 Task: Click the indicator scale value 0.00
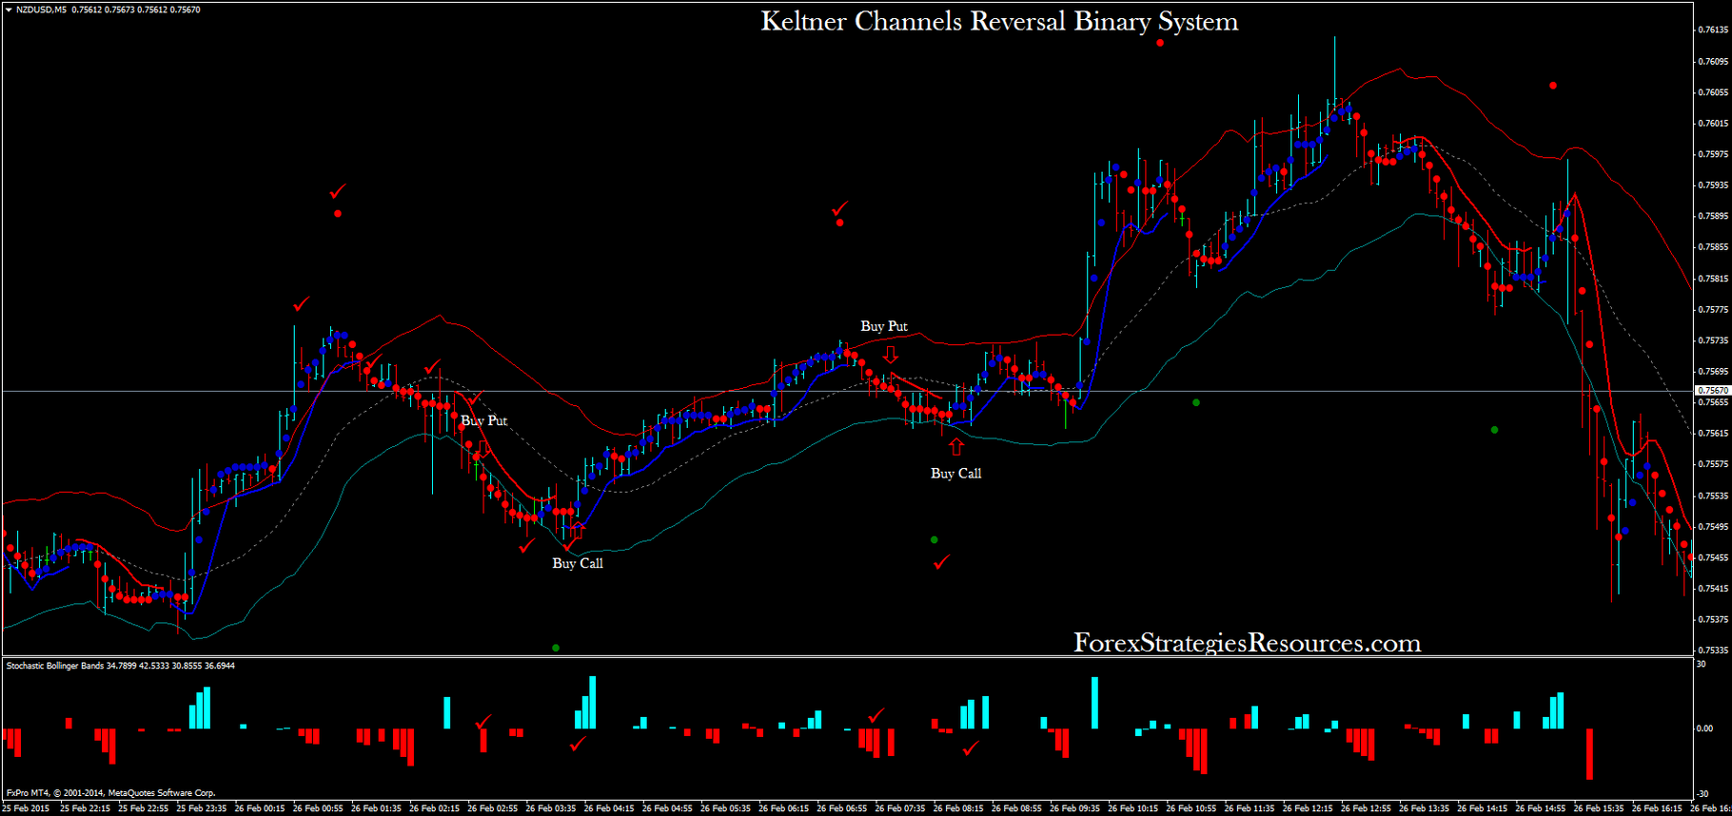[1704, 729]
